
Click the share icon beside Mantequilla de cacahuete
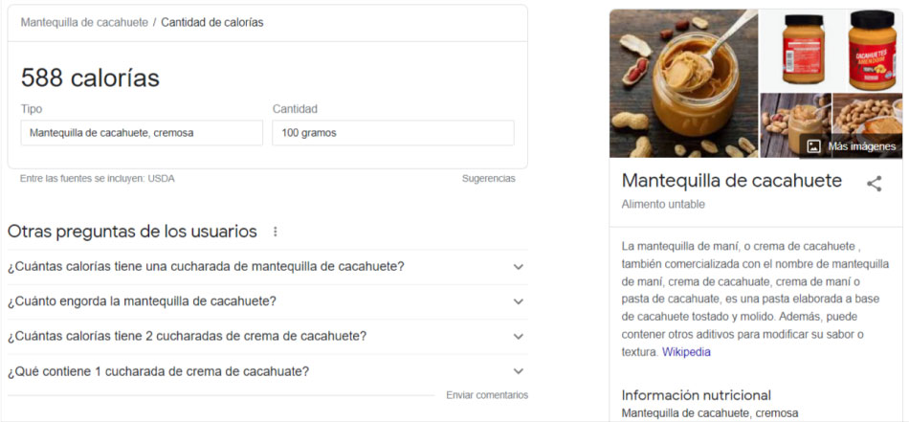874,184
